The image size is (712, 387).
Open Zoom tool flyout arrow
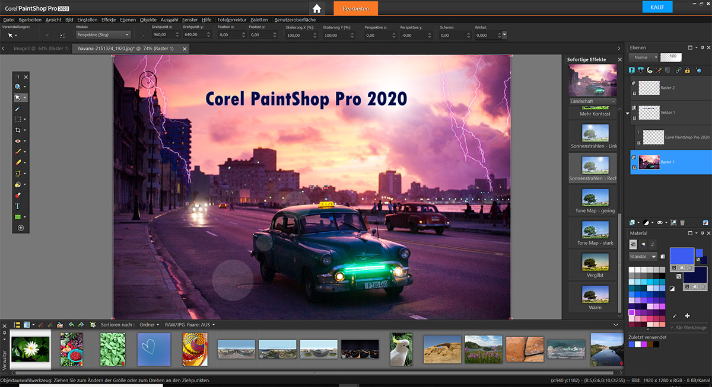pos(25,87)
